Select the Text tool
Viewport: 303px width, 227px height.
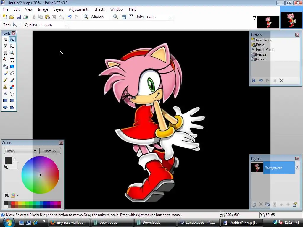[x=5, y=94]
